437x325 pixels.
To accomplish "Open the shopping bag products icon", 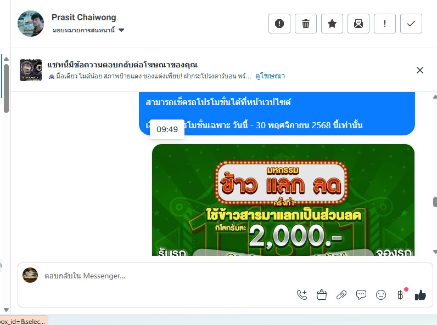I will click(322, 295).
